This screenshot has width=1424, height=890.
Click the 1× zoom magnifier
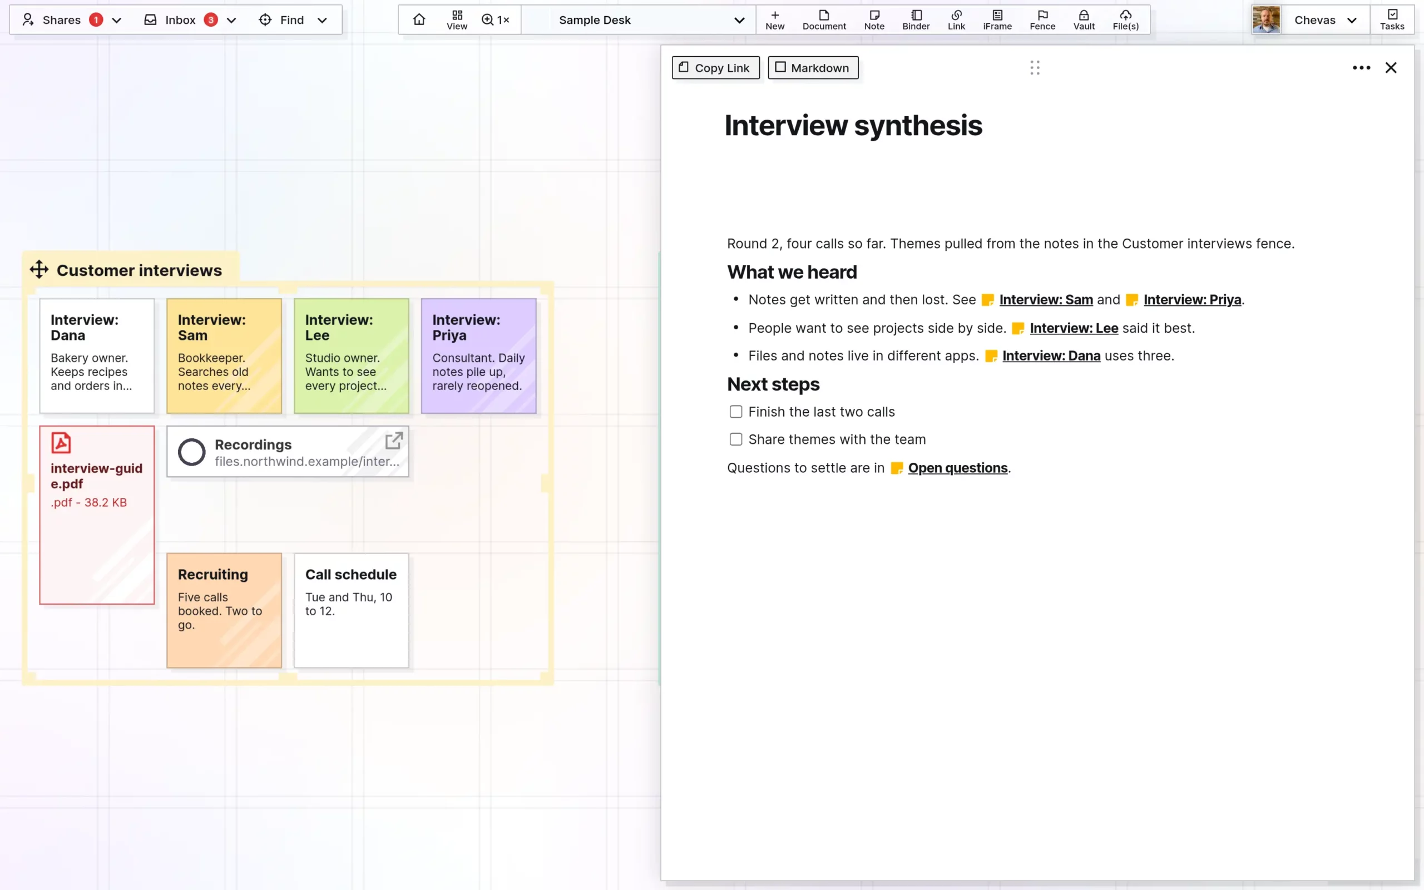tap(495, 19)
